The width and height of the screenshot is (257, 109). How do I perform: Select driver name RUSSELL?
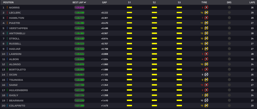pos(15,44)
